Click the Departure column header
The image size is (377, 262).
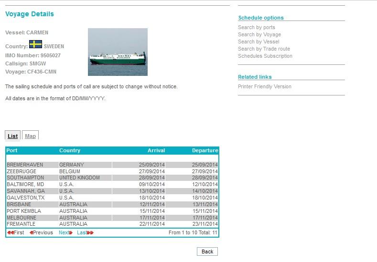click(205, 150)
